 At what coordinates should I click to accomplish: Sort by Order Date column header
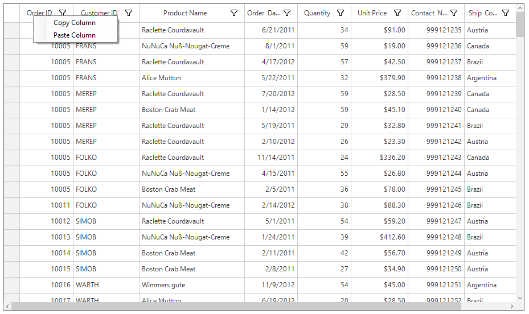coord(264,13)
